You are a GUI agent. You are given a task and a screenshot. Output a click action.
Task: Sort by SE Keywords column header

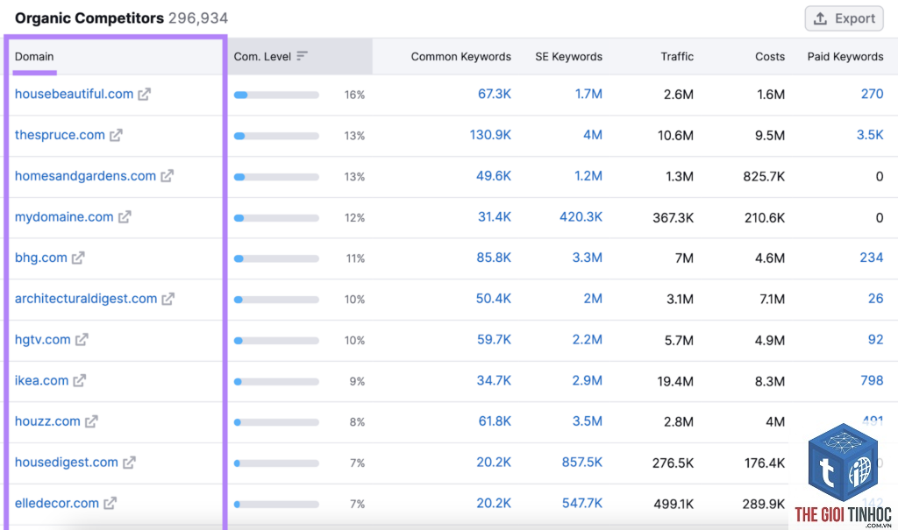pos(568,57)
